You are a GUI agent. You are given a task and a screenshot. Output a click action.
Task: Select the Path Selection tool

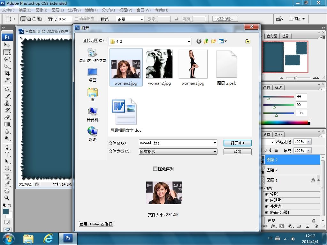pyautogui.click(x=7, y=161)
